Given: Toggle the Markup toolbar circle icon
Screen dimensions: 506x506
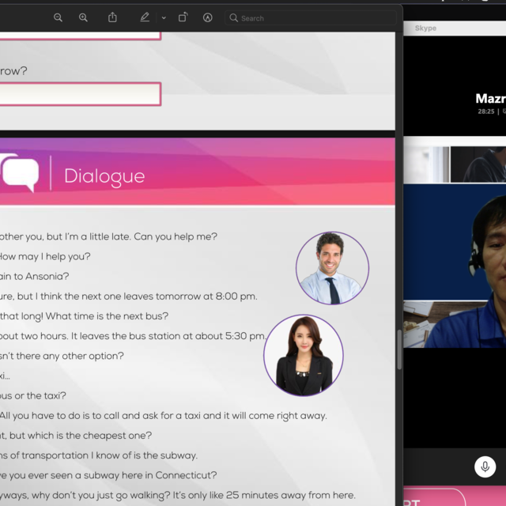Looking at the screenshot, I should pos(208,17).
